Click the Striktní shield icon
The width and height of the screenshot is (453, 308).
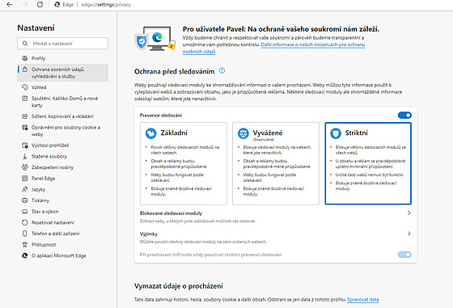point(336,133)
